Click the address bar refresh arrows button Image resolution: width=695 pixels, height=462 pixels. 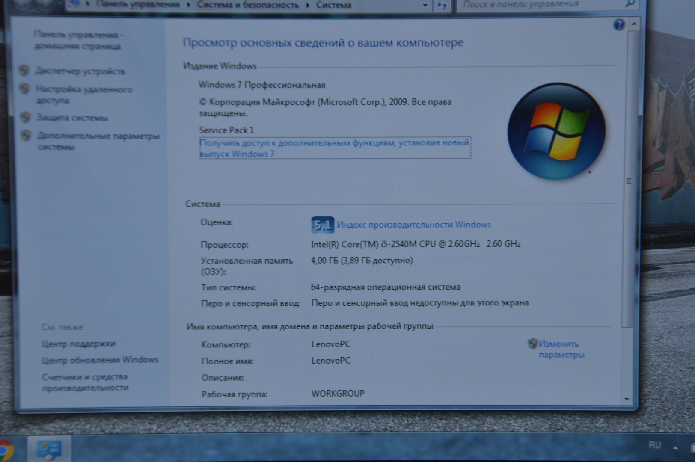coord(442,6)
